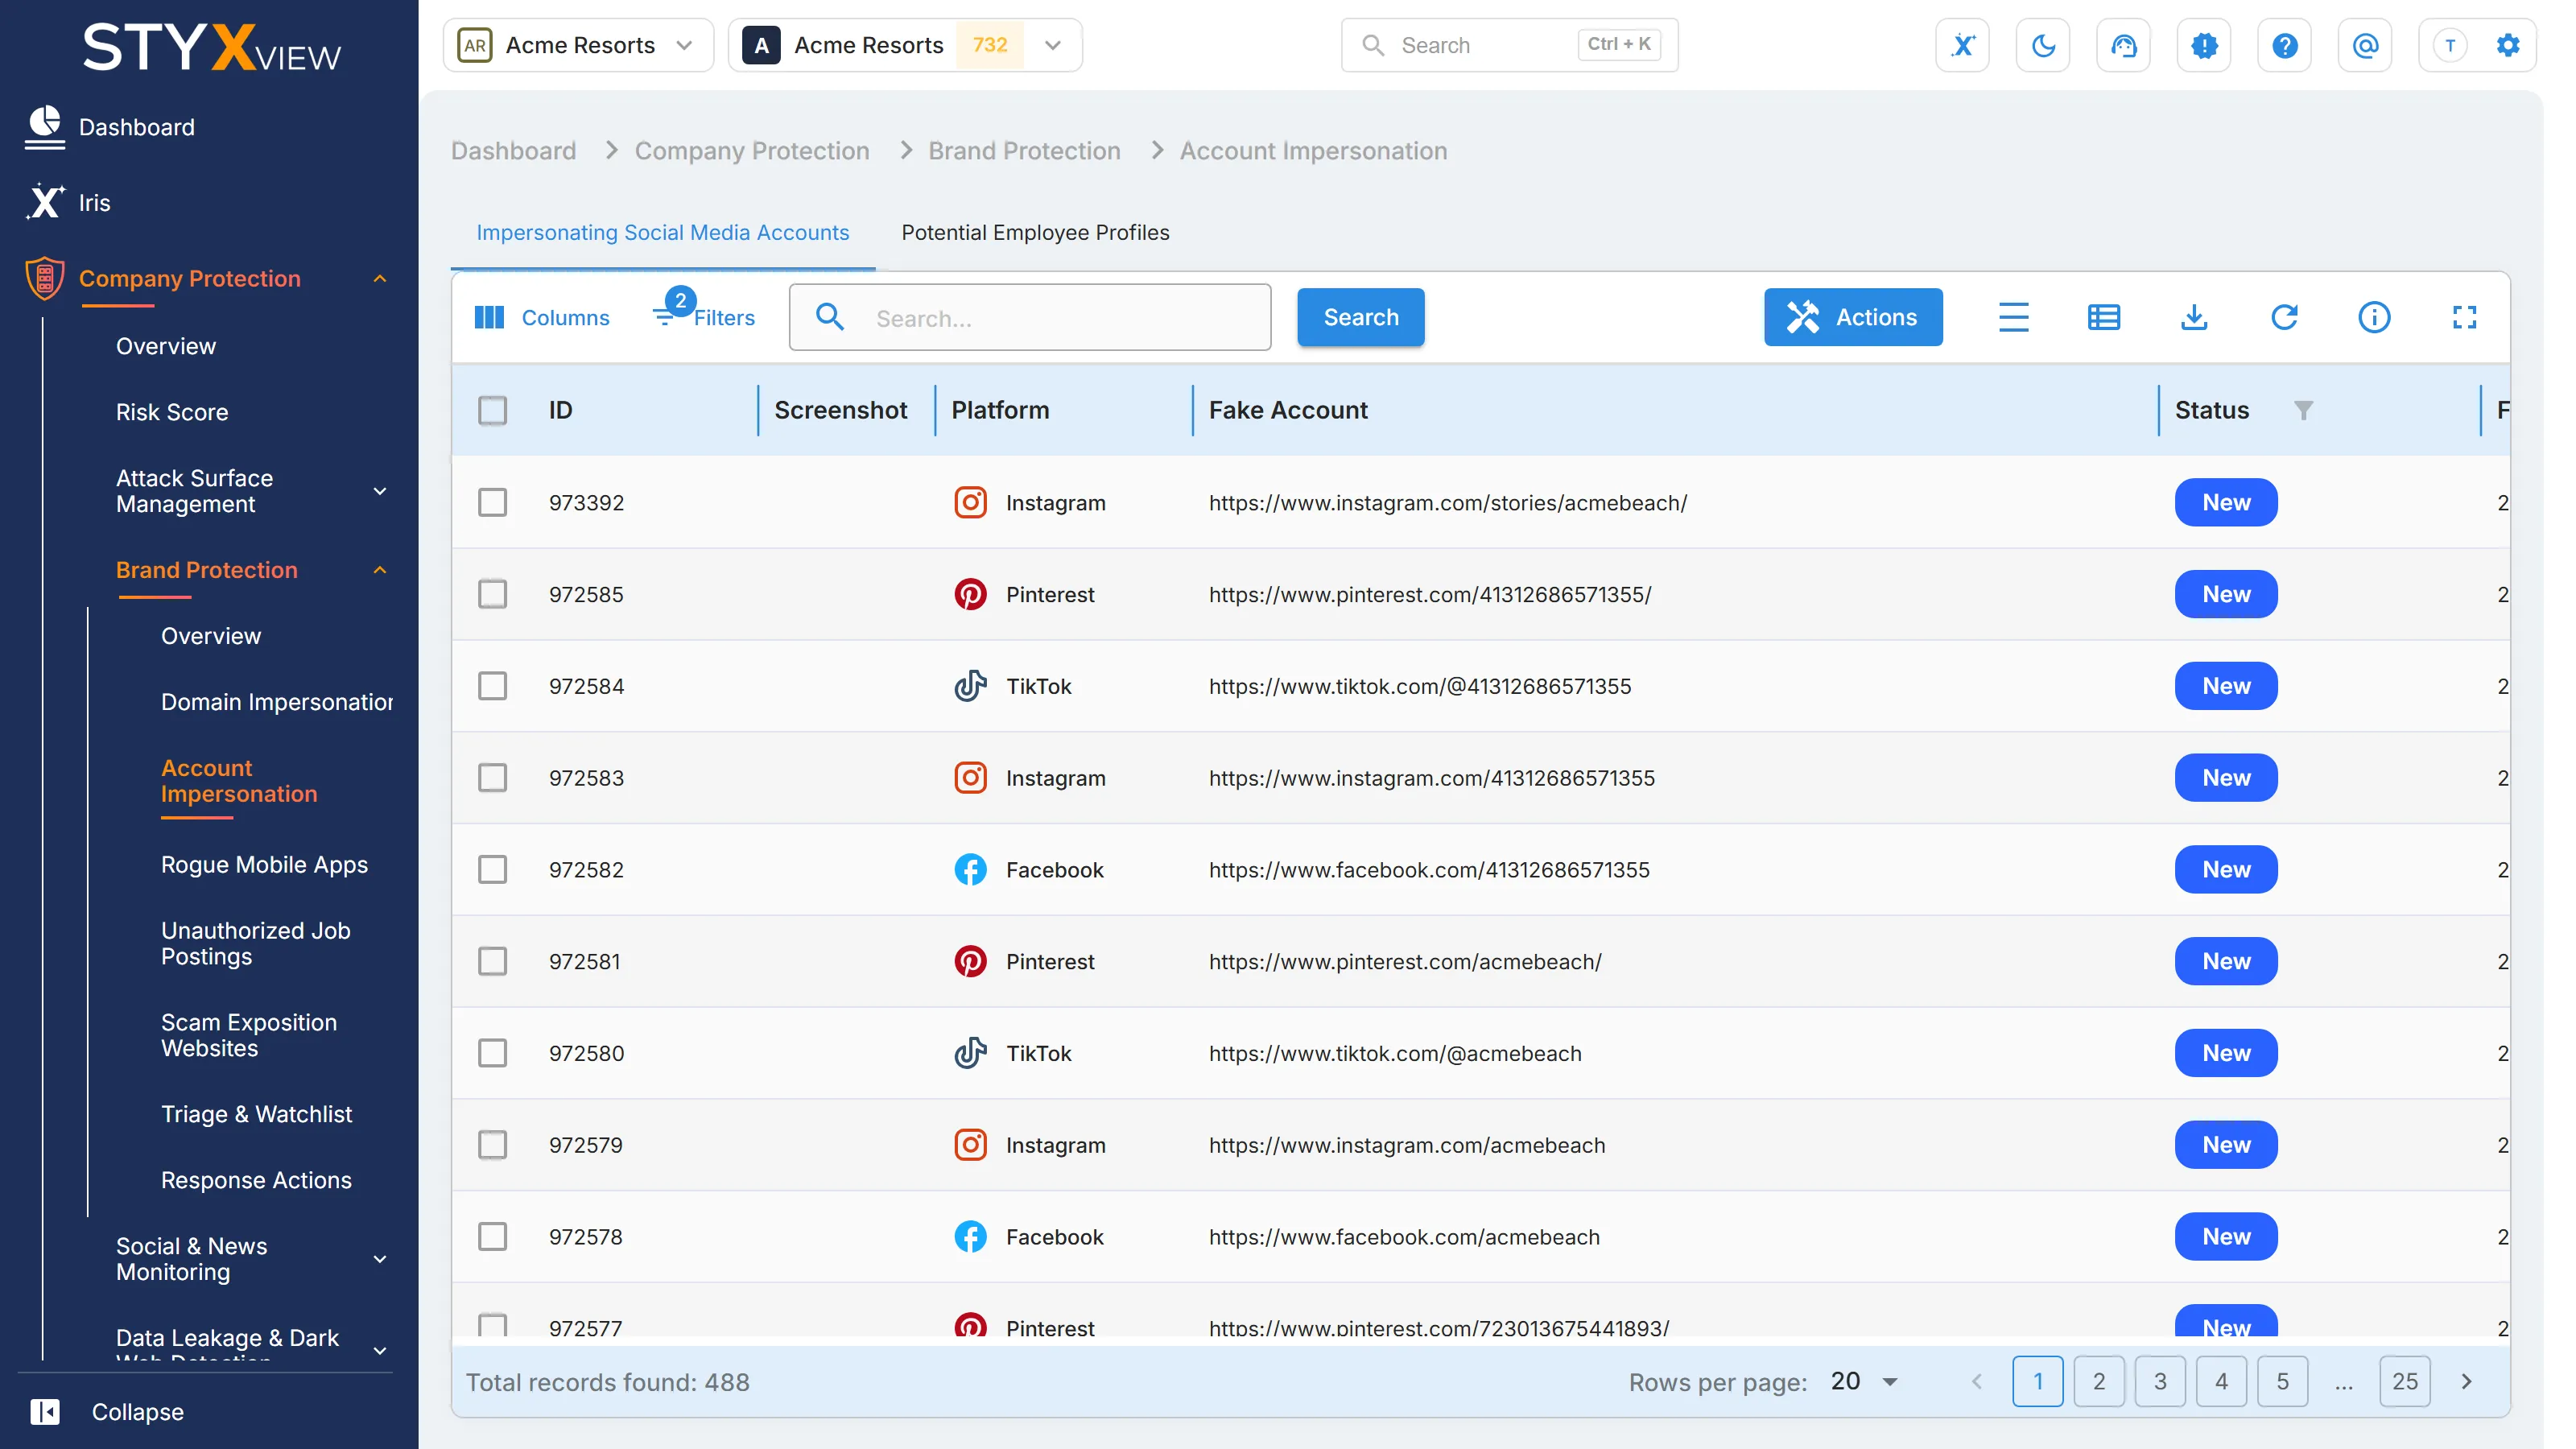Click global search magnifier icon
The width and height of the screenshot is (2576, 1449).
click(1373, 45)
